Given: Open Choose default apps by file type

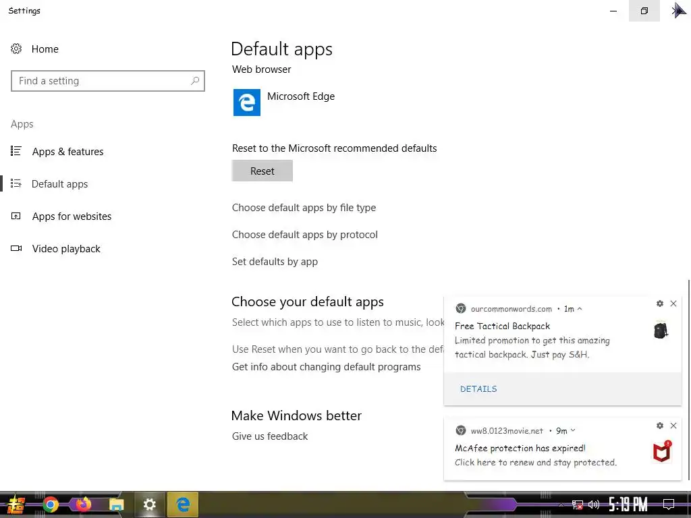Looking at the screenshot, I should pos(304,208).
